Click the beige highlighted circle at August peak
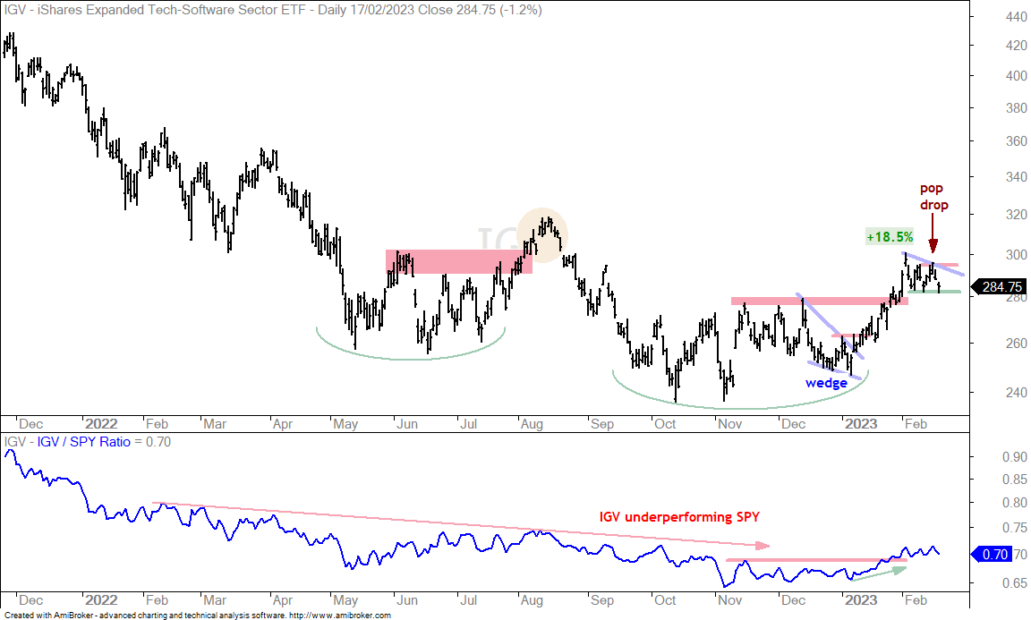The height and width of the screenshot is (620, 1031). point(542,234)
